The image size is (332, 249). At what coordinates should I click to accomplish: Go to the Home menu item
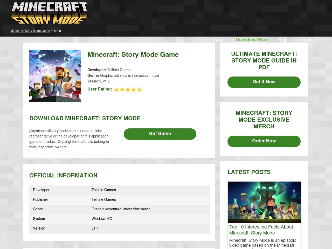(x=218, y=39)
